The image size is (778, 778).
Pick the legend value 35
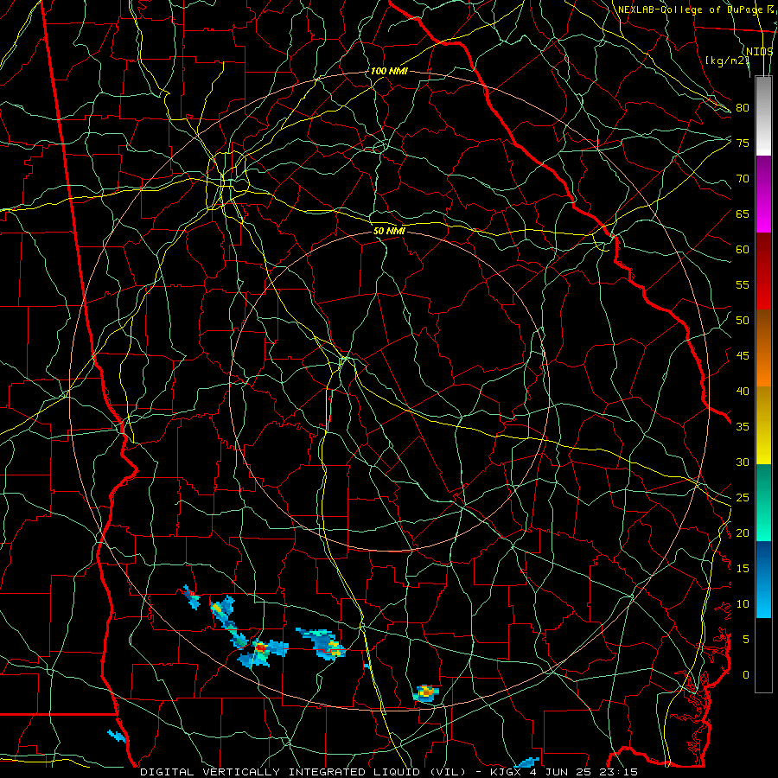(743, 427)
